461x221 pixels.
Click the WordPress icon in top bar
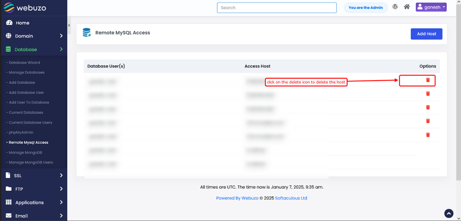point(395,7)
